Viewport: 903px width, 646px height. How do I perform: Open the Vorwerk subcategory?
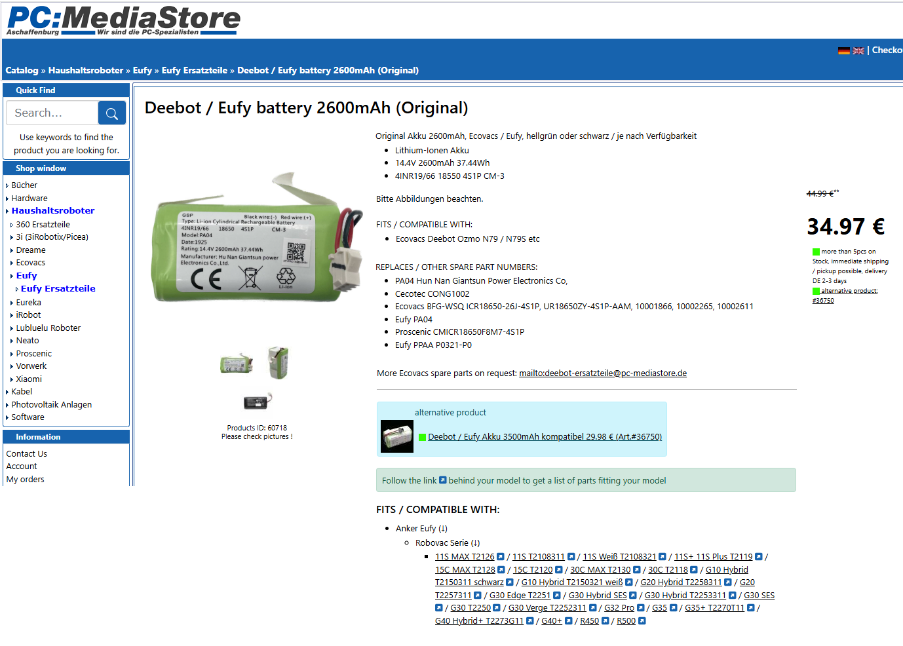point(31,366)
